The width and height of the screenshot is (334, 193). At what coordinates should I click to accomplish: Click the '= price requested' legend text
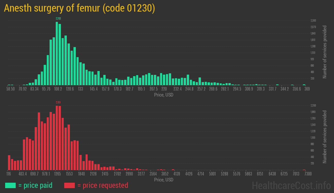click(x=103, y=185)
